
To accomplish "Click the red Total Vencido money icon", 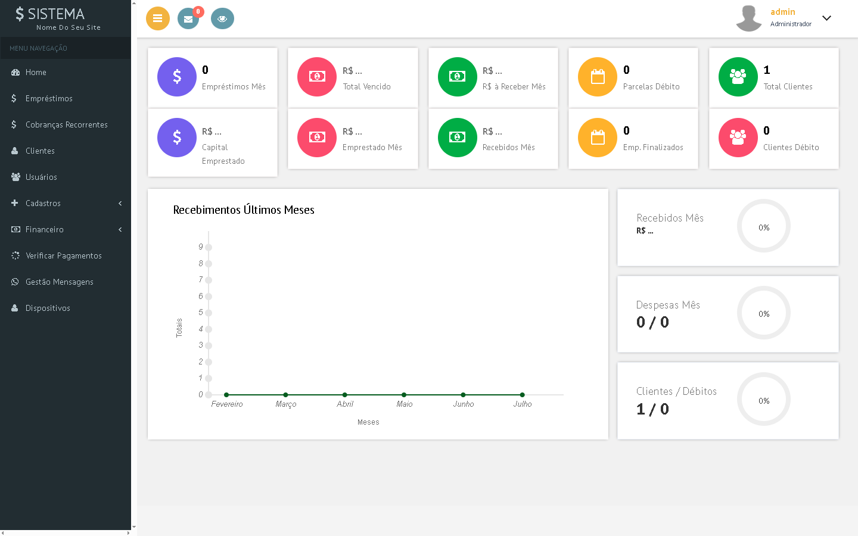I will click(317, 77).
